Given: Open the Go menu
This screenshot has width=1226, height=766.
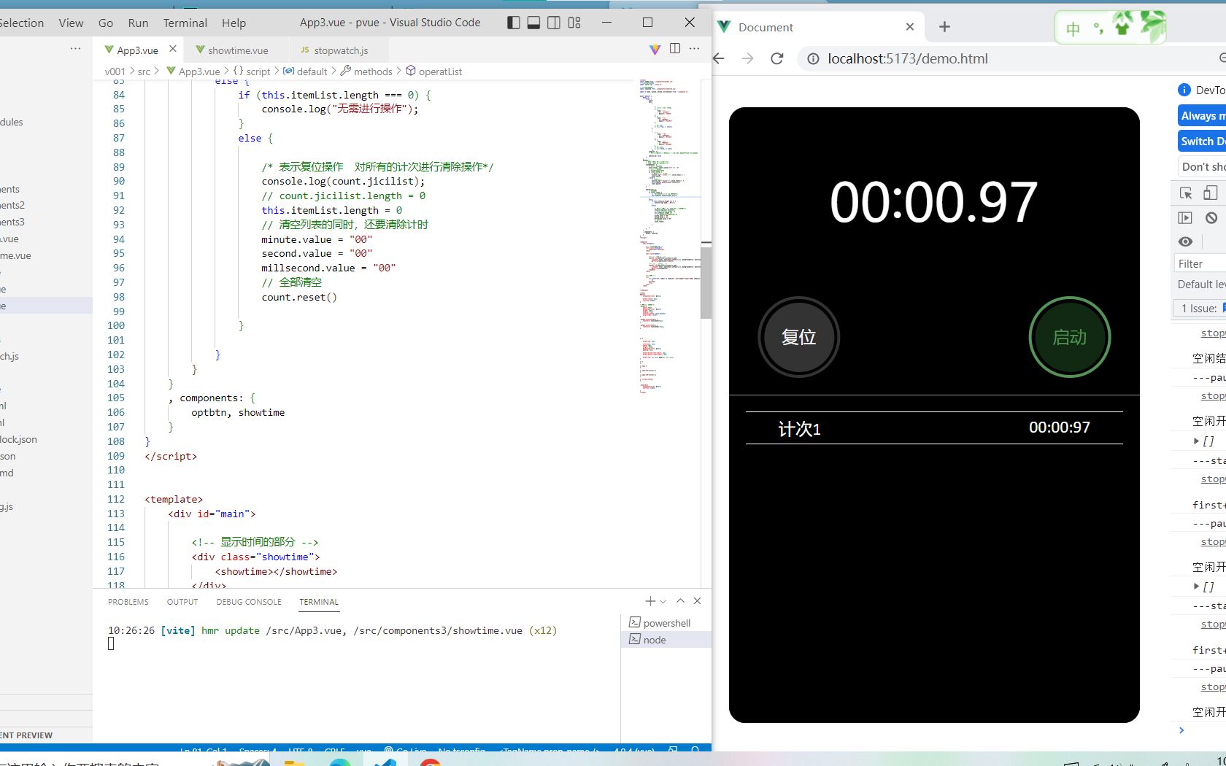Looking at the screenshot, I should click(x=106, y=23).
